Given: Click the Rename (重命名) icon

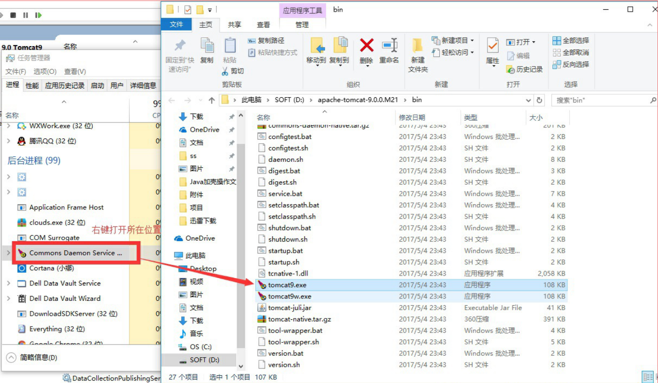Looking at the screenshot, I should point(389,46).
